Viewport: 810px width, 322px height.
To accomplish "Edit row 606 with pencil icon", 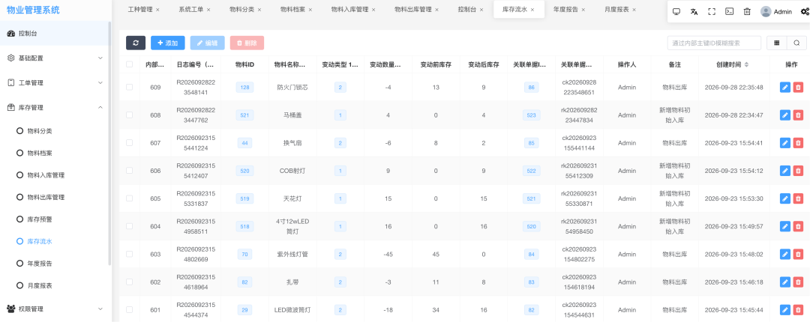I will (x=785, y=171).
